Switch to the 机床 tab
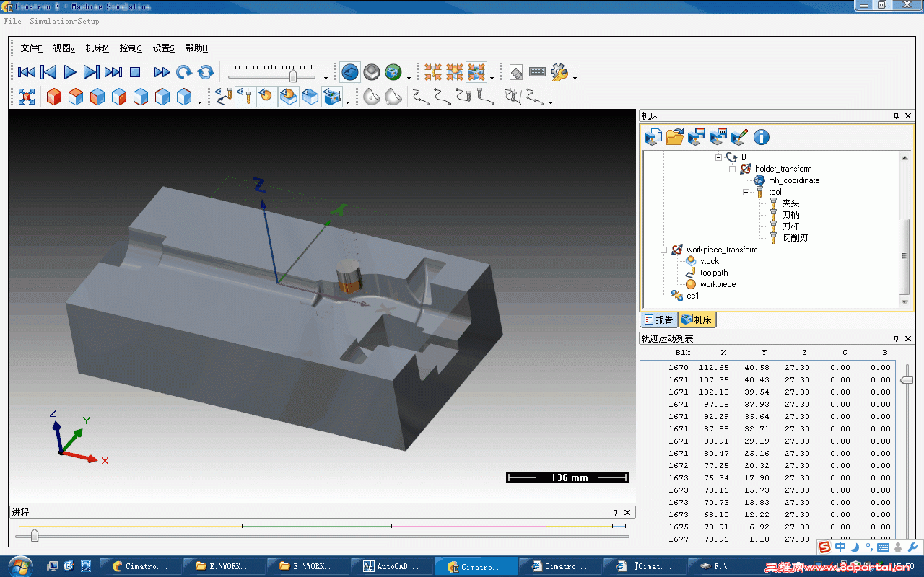The height and width of the screenshot is (577, 924). tap(697, 320)
